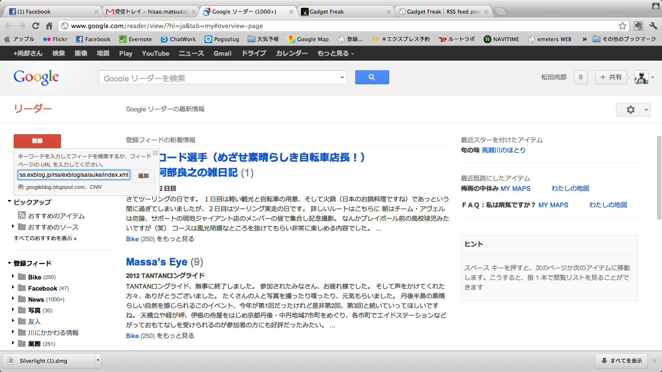
Task: Open the ChatWork bookmark
Action: (178, 39)
